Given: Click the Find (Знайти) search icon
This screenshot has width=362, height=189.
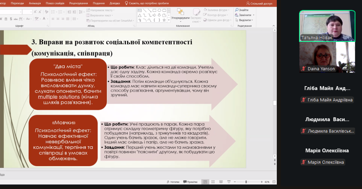Looking at the screenshot, I should pyautogui.click(x=237, y=10).
